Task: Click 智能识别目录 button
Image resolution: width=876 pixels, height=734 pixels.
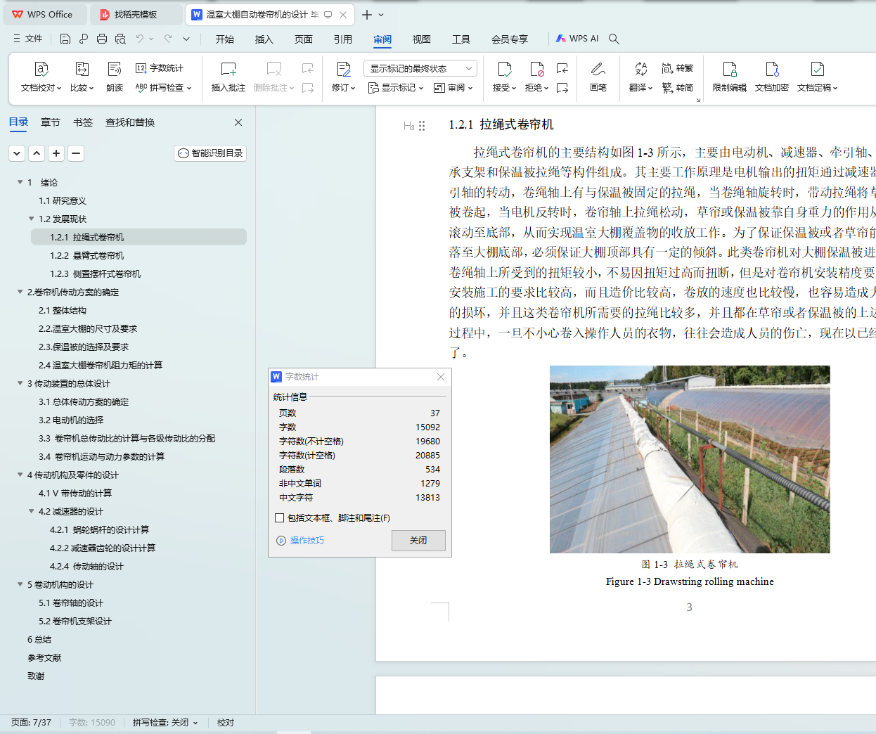Action: (210, 153)
